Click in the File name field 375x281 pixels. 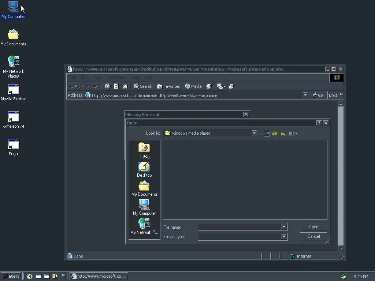click(x=240, y=227)
